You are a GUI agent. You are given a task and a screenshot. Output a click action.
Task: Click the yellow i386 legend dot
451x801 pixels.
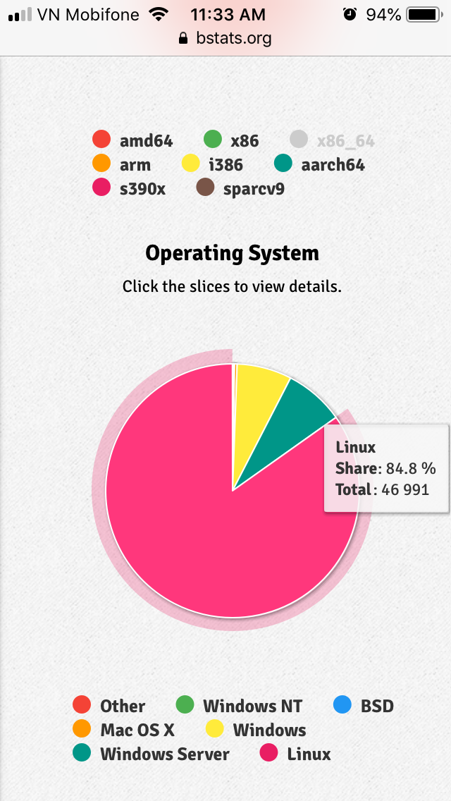(x=191, y=164)
